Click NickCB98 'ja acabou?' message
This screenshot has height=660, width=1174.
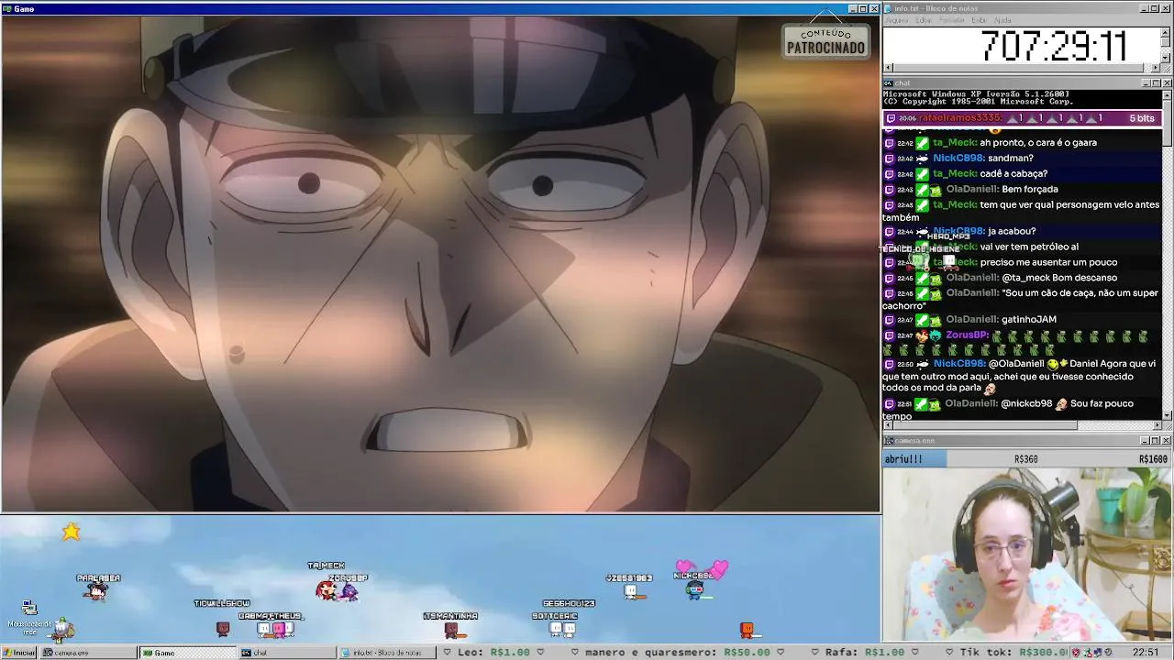(1012, 231)
